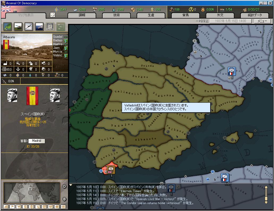
Task: Select the naval units warship icon
Action: coord(39,27)
